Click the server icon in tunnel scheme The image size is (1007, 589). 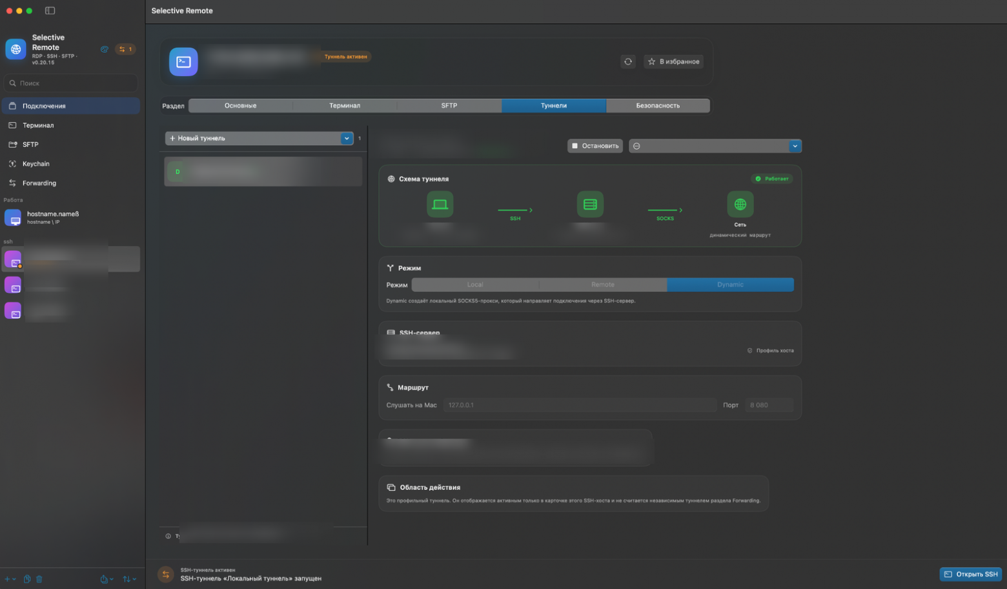(x=590, y=205)
